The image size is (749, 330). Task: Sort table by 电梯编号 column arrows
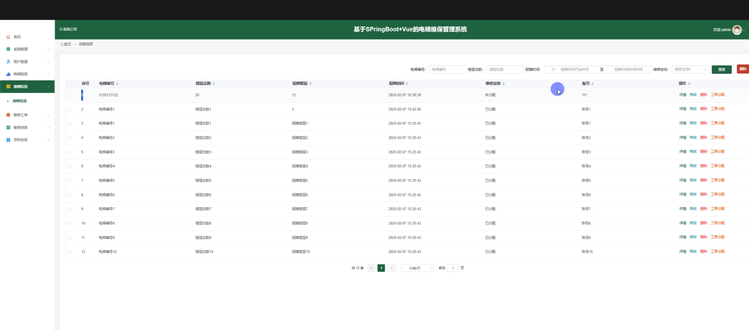[117, 84]
